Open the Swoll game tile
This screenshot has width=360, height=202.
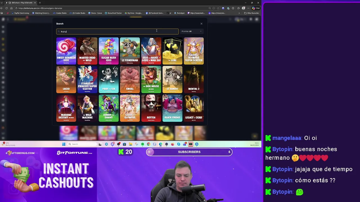click(130, 80)
